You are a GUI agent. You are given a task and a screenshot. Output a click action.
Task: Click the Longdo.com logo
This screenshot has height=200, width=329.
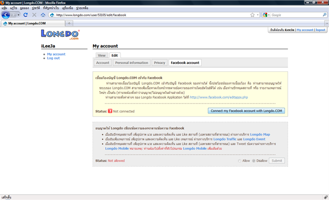(60, 34)
